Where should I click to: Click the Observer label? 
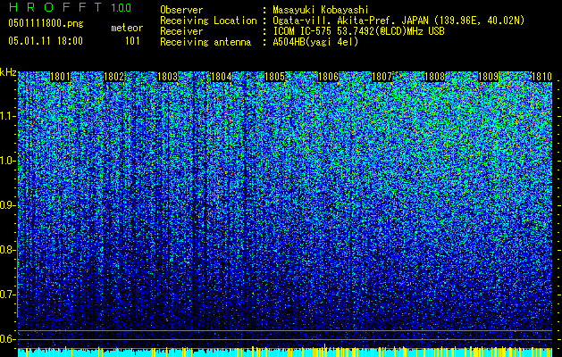point(181,10)
